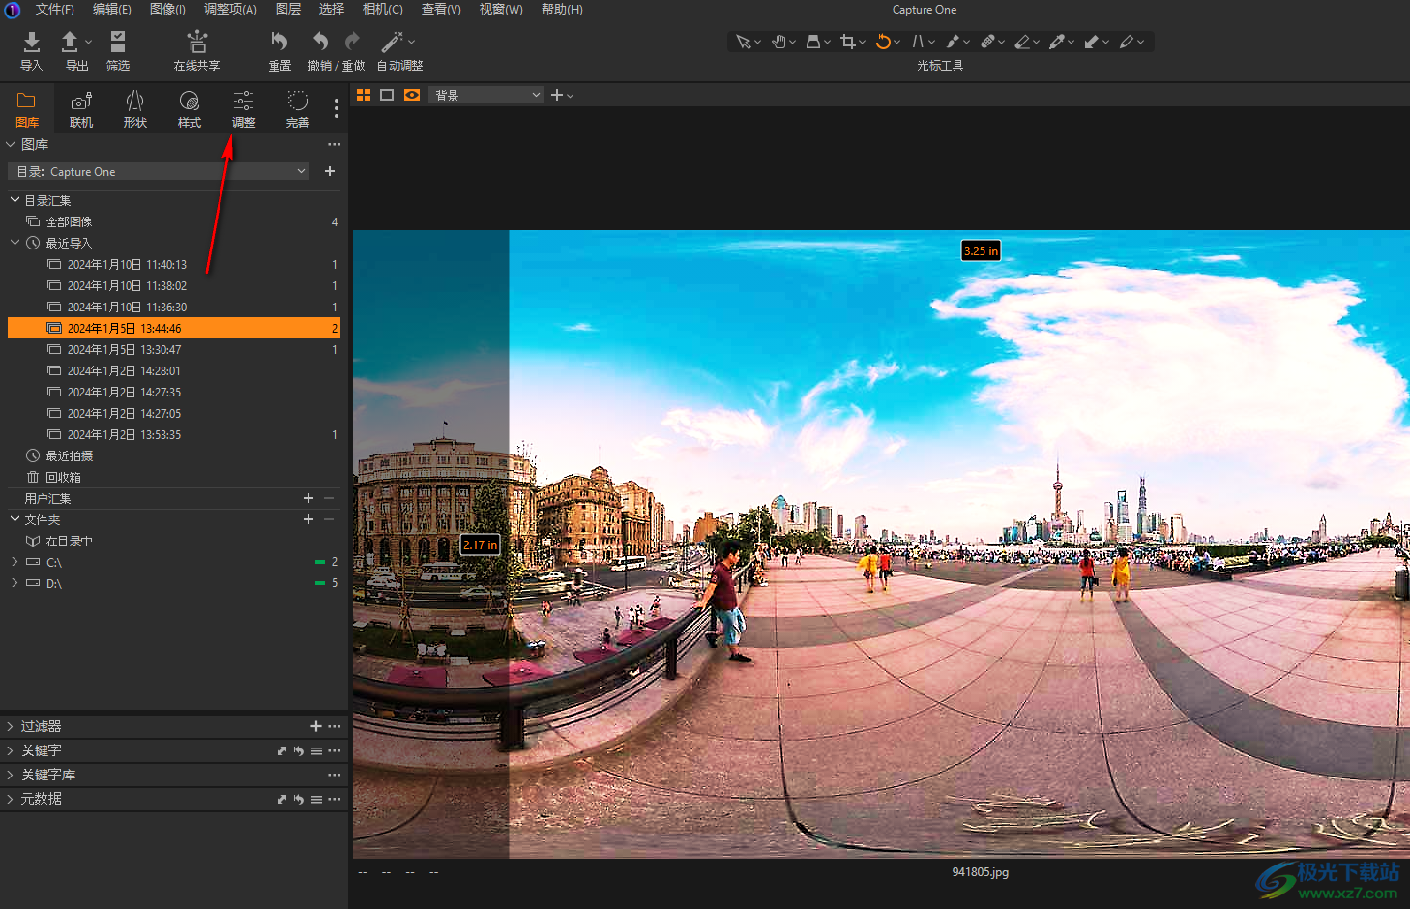The height and width of the screenshot is (909, 1410).
Task: Select the heal bandage cursor tool
Action: (987, 42)
